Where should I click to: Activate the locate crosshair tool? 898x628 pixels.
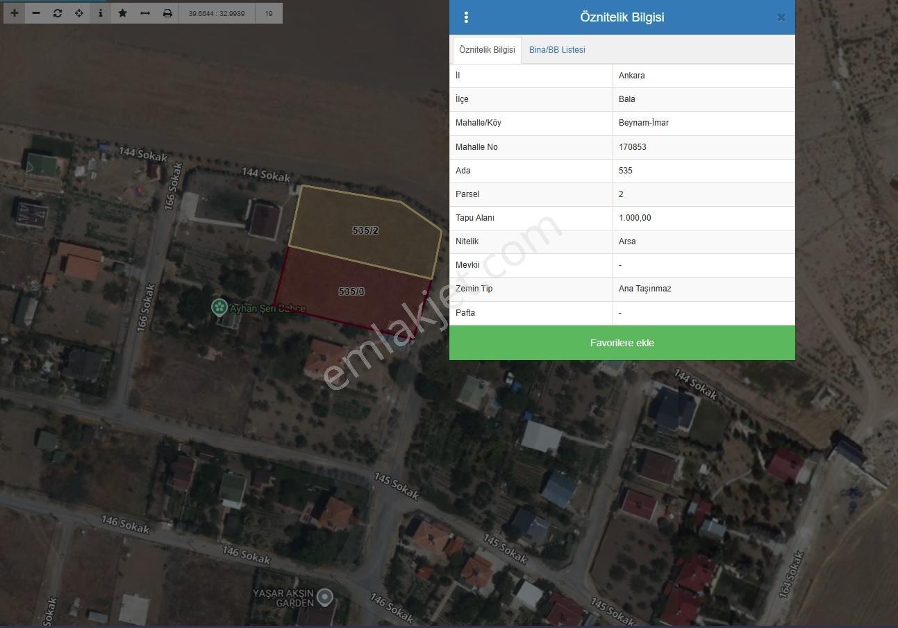point(79,13)
